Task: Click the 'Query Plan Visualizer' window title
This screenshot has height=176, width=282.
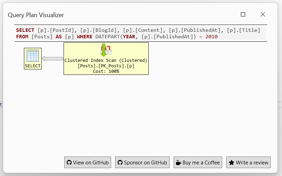Action: [36, 15]
